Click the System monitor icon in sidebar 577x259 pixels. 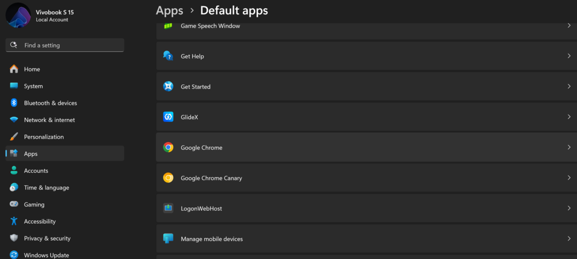[14, 86]
